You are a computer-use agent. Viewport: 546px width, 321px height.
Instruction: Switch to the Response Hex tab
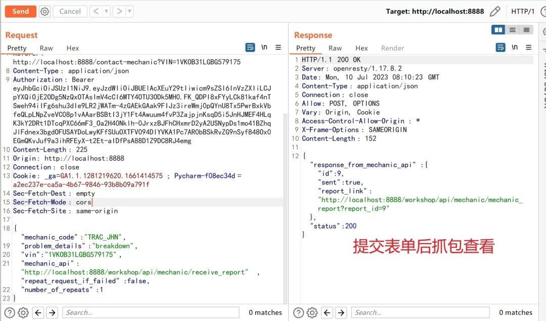[361, 48]
